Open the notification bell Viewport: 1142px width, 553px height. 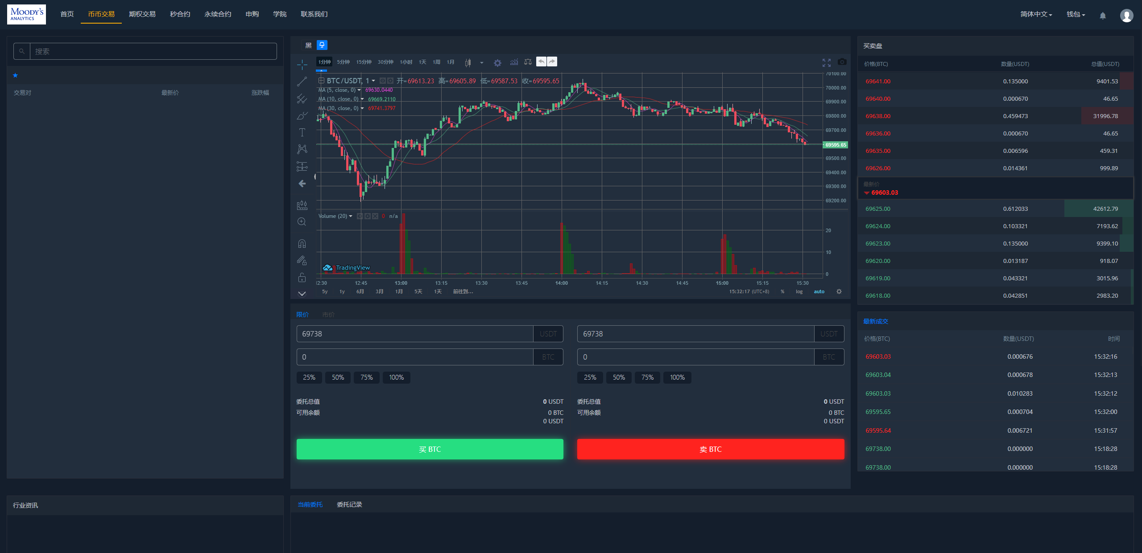click(x=1103, y=16)
